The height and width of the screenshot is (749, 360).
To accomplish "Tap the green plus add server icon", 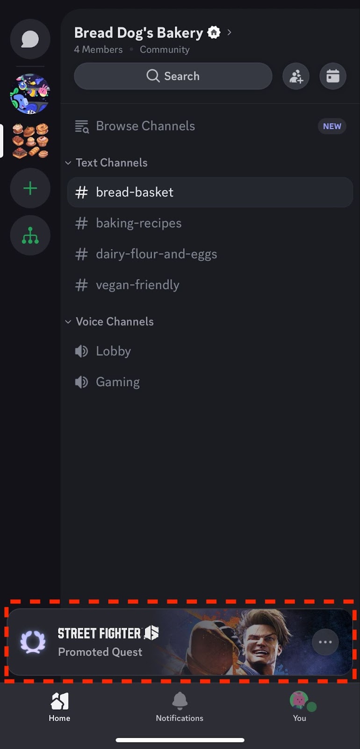I will click(30, 188).
